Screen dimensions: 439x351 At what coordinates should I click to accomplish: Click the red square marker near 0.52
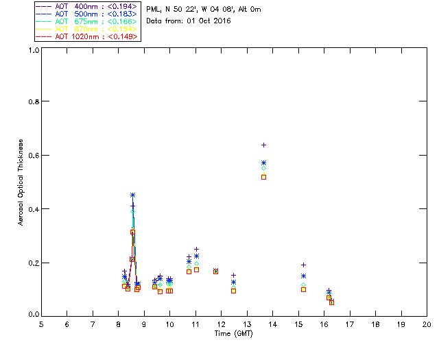point(263,177)
